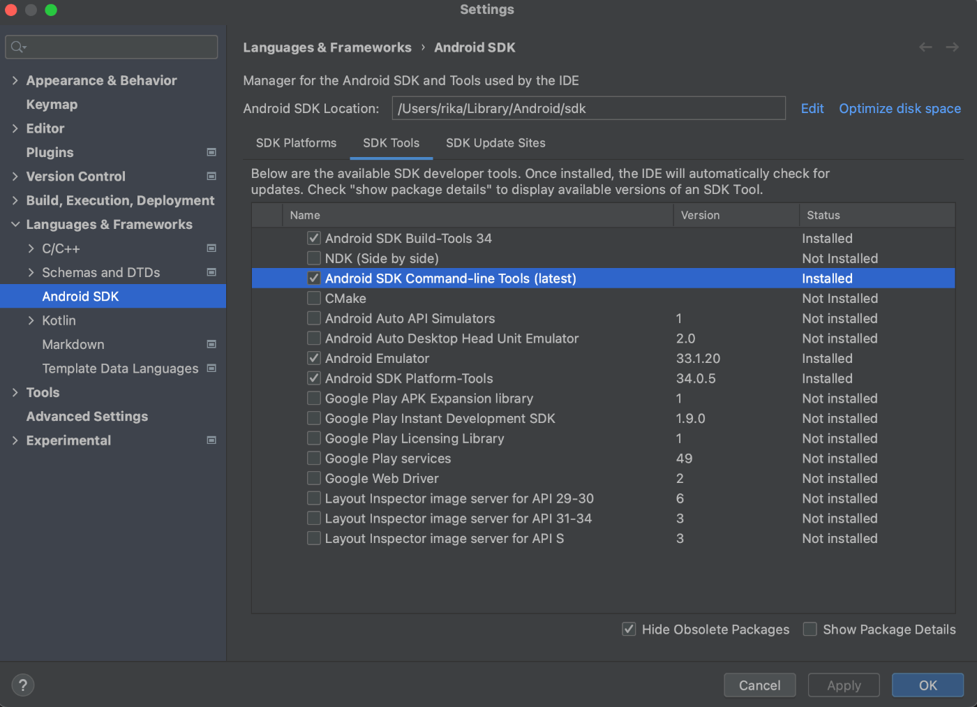The image size is (977, 707).
Task: Enable the CMake checkbox
Action: [314, 298]
